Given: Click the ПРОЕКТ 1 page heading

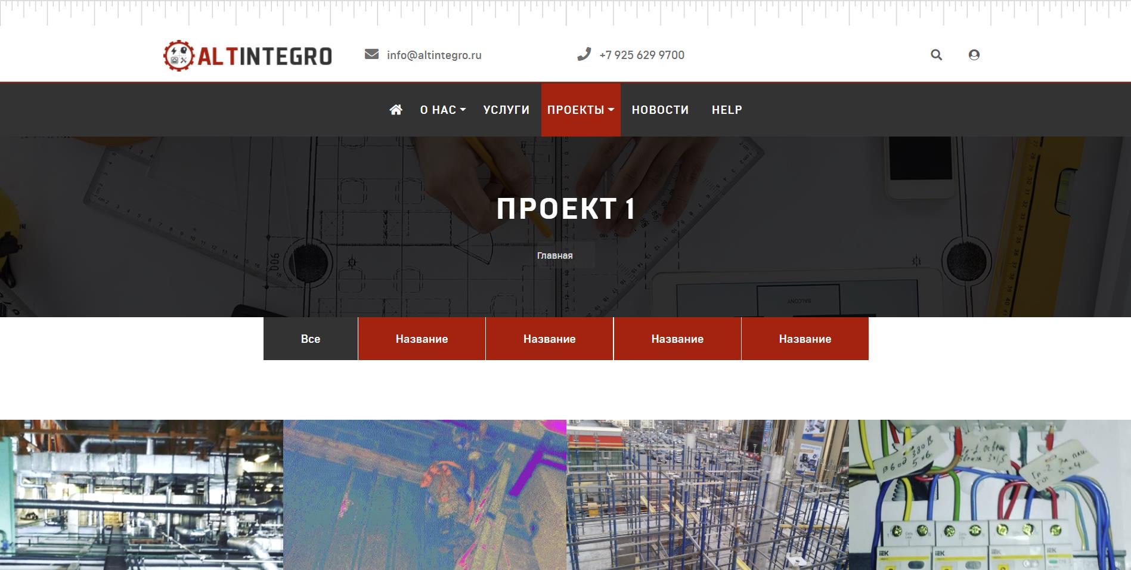Looking at the screenshot, I should coord(566,209).
